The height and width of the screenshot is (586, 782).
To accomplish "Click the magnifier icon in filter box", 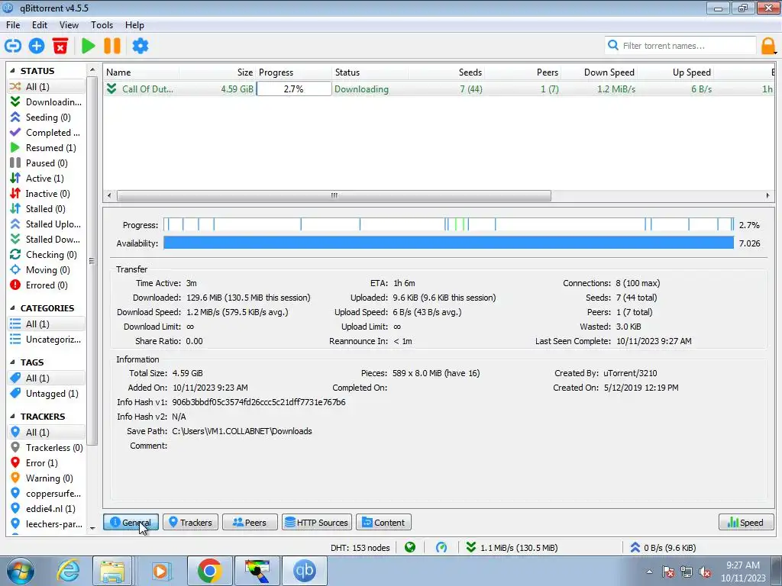I will [x=613, y=45].
